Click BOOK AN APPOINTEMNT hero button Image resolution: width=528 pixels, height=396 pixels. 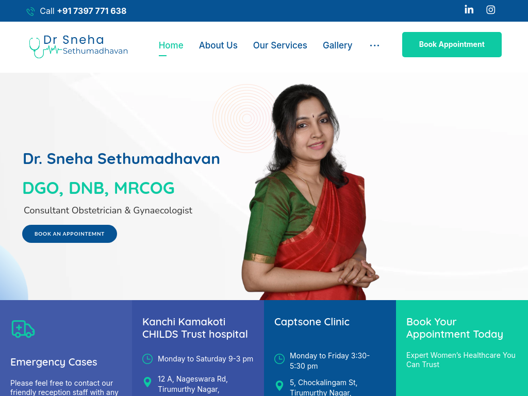[x=70, y=234]
